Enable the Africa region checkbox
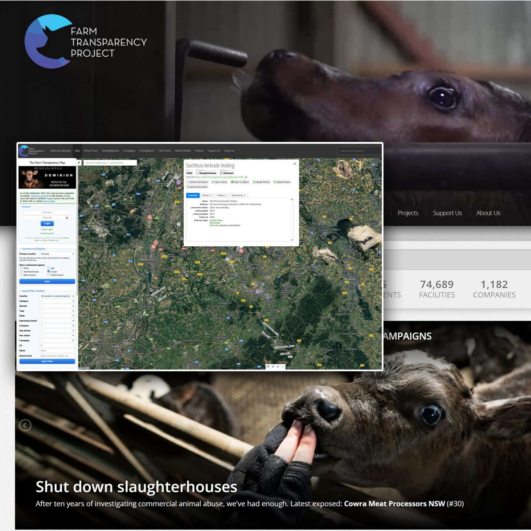The image size is (531, 531). tap(21, 268)
